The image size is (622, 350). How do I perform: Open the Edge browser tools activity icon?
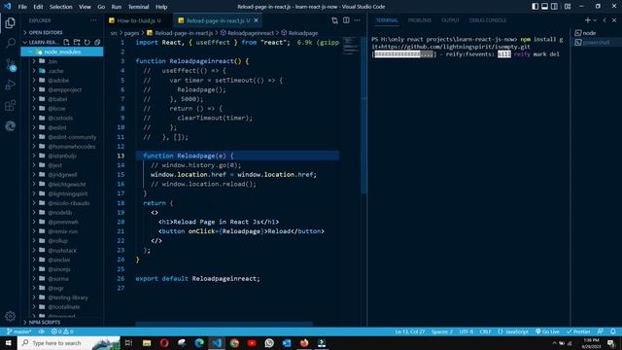pos(11,126)
